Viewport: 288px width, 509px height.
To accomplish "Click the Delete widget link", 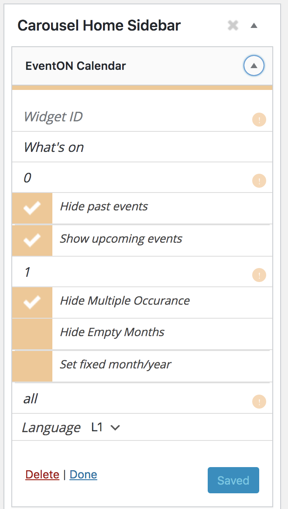I will tap(42, 475).
